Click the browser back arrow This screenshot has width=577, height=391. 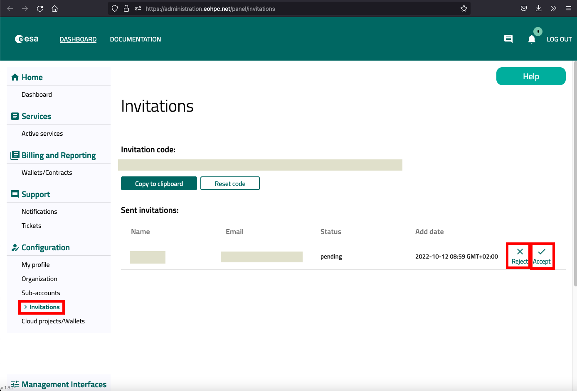click(10, 8)
